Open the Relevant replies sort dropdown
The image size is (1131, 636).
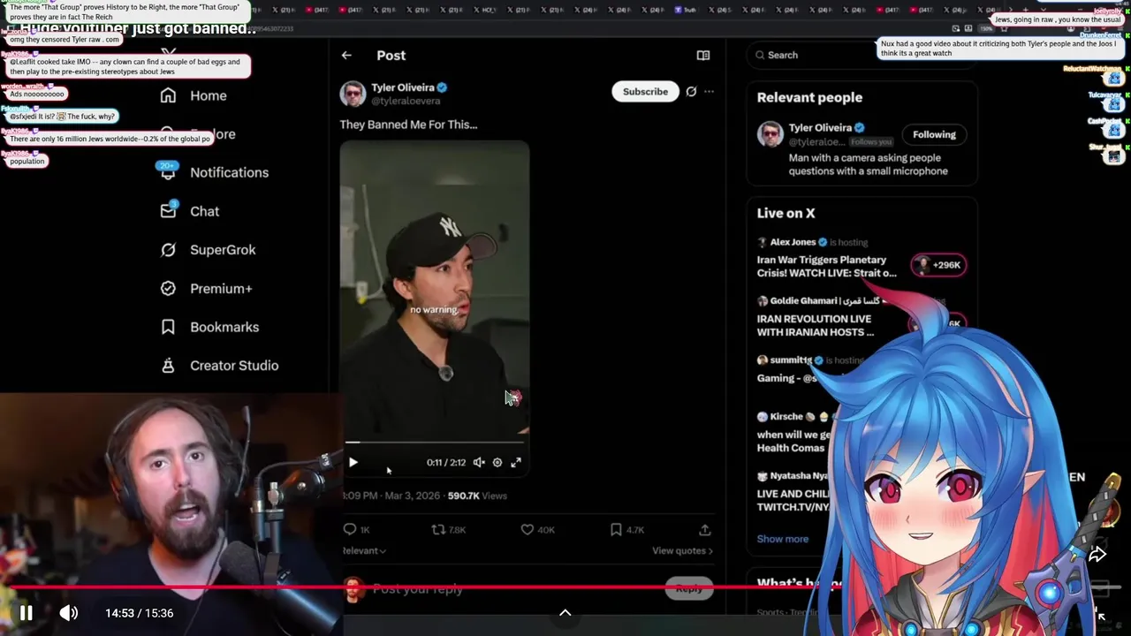(364, 550)
